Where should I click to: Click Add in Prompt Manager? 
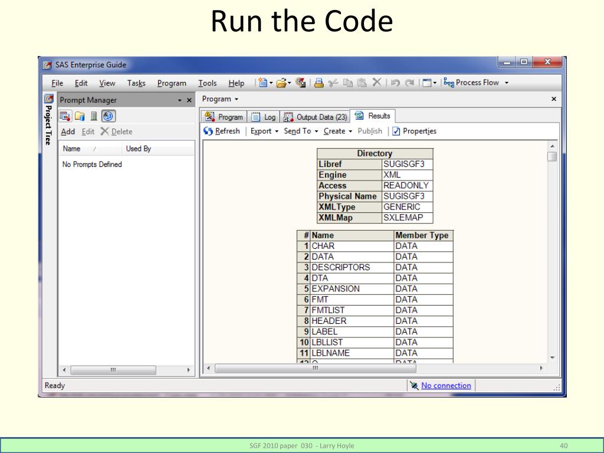click(x=68, y=132)
